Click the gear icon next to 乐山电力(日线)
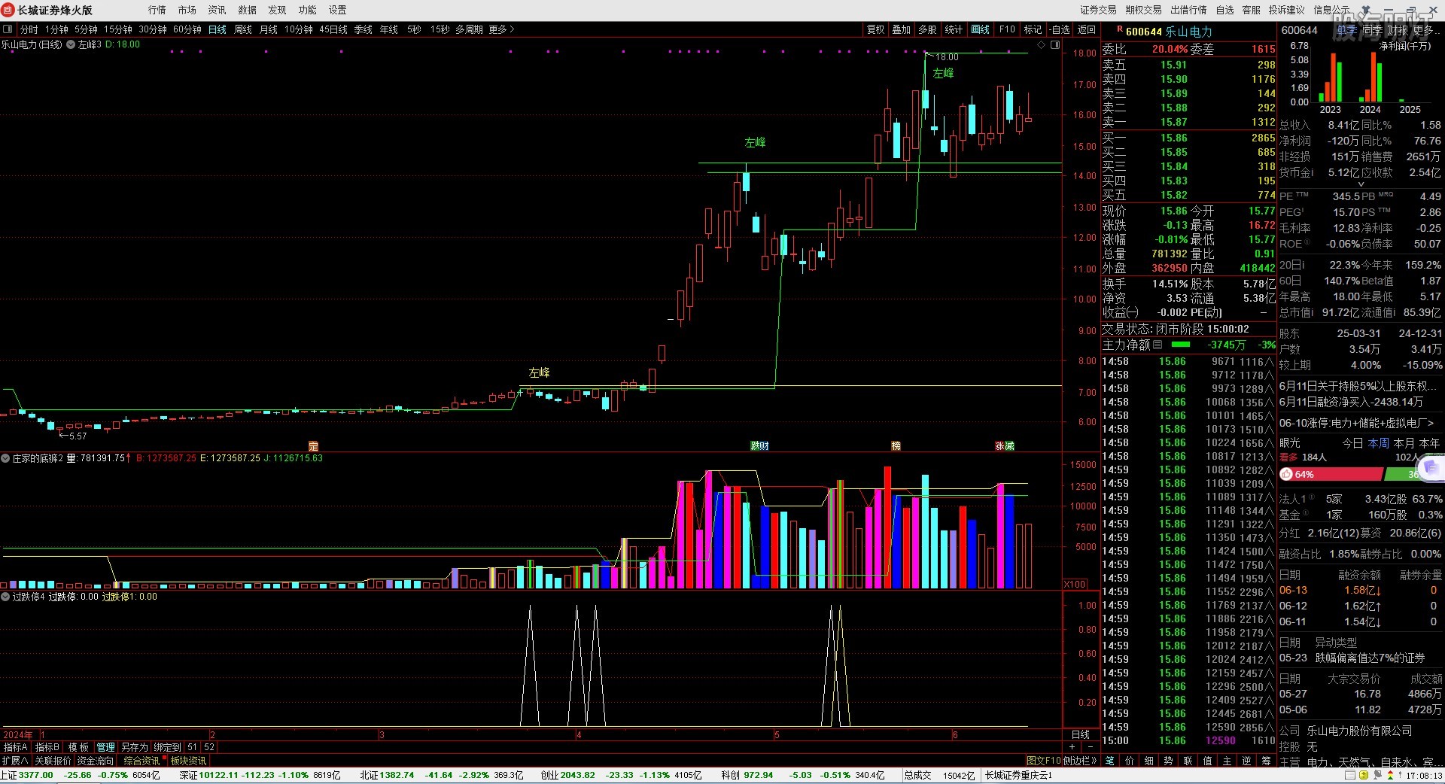Viewport: 1445px width, 784px height. (x=71, y=44)
